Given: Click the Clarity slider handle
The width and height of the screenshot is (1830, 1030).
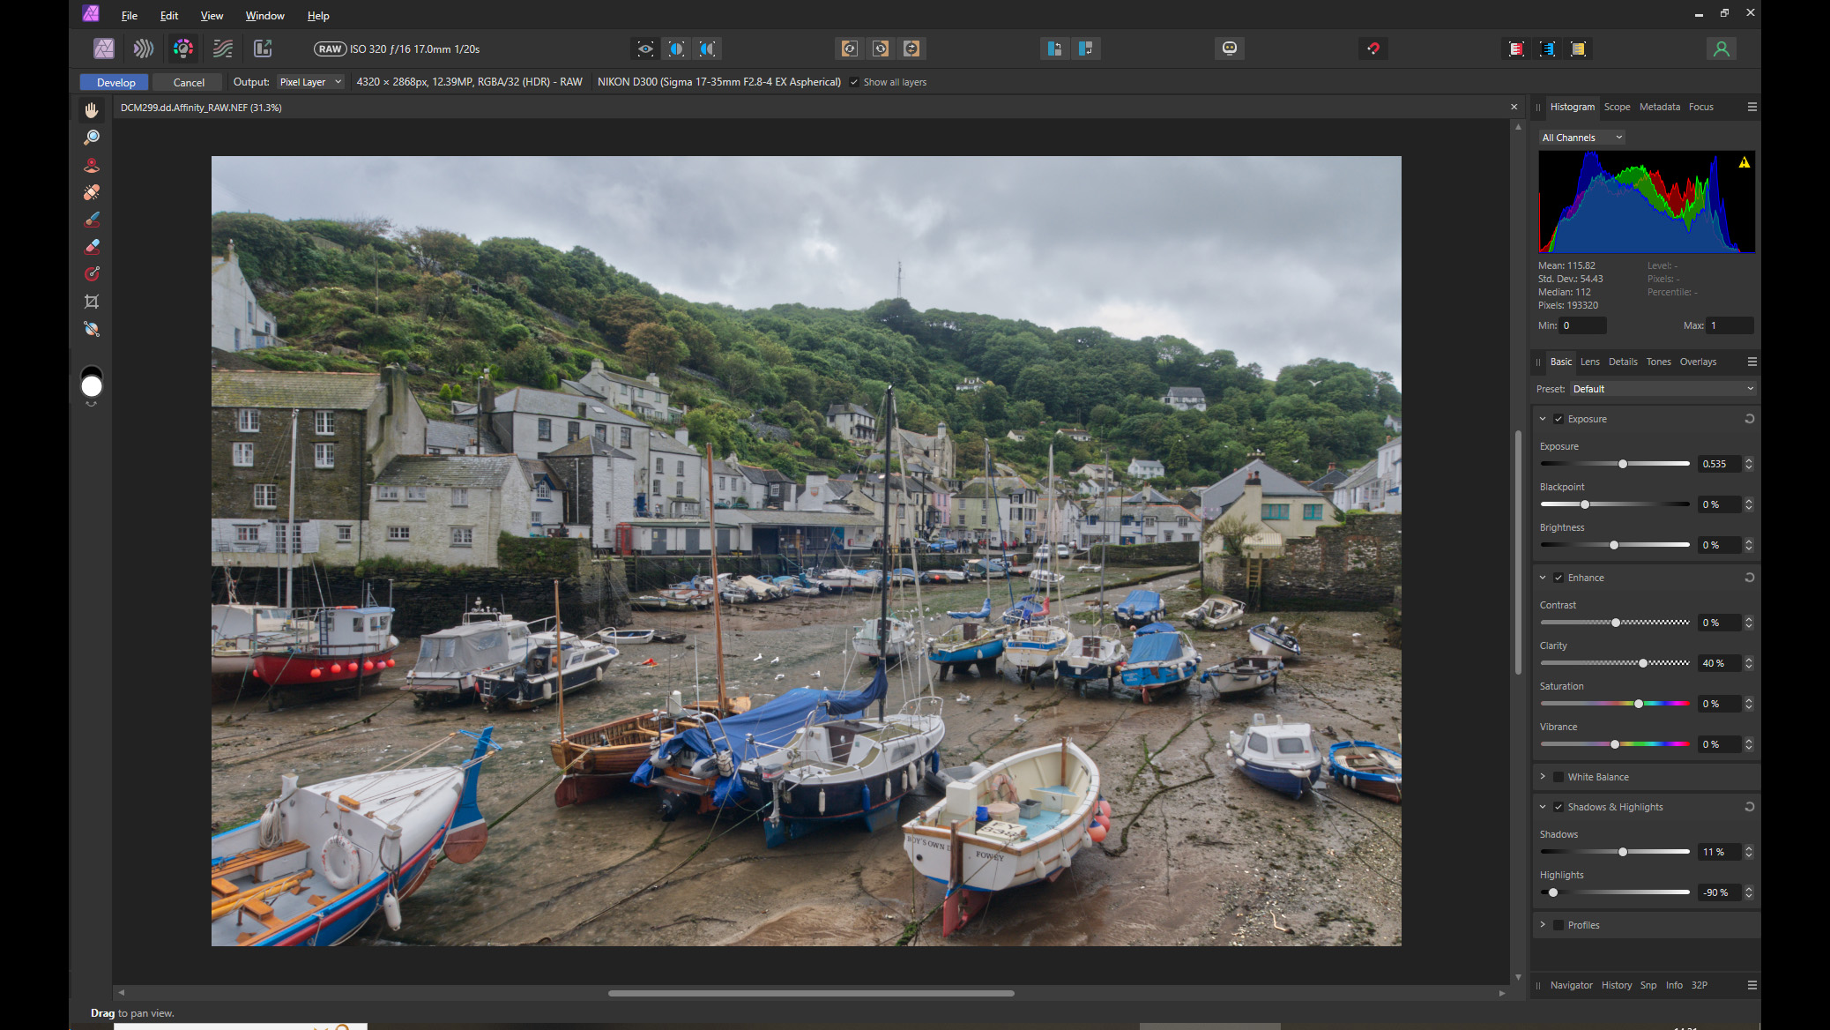Looking at the screenshot, I should tap(1643, 663).
